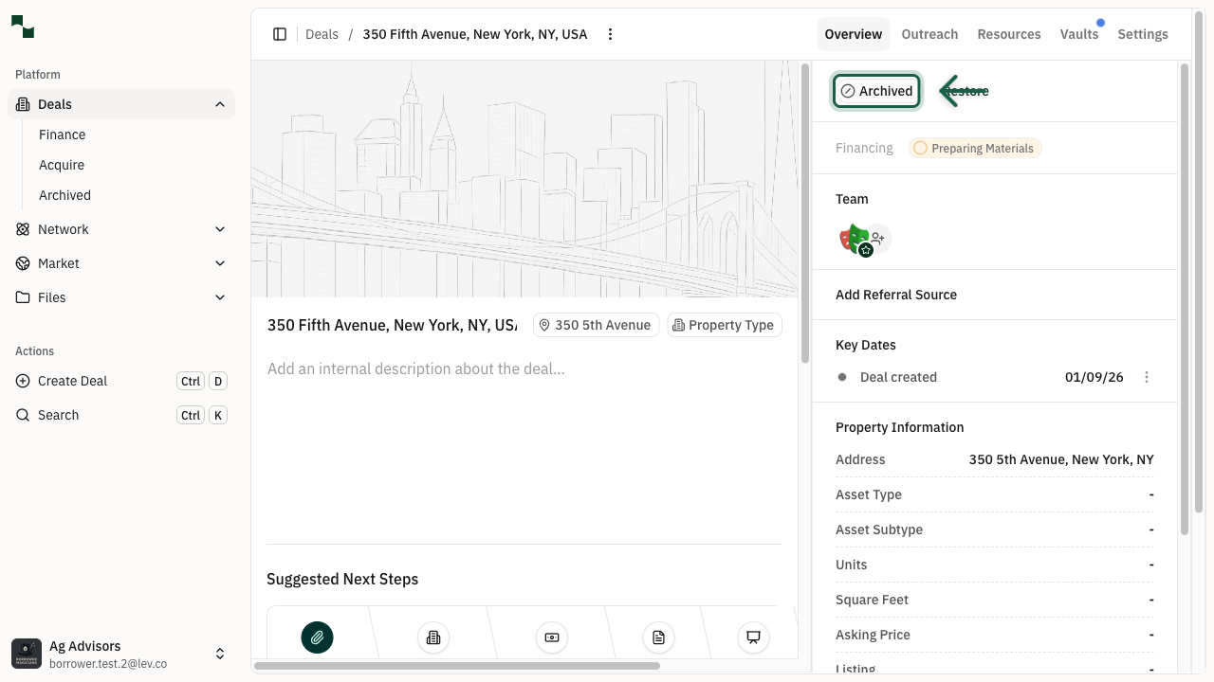Open the Vaults tab
Screen dimensions: 1214x682
(1078, 34)
